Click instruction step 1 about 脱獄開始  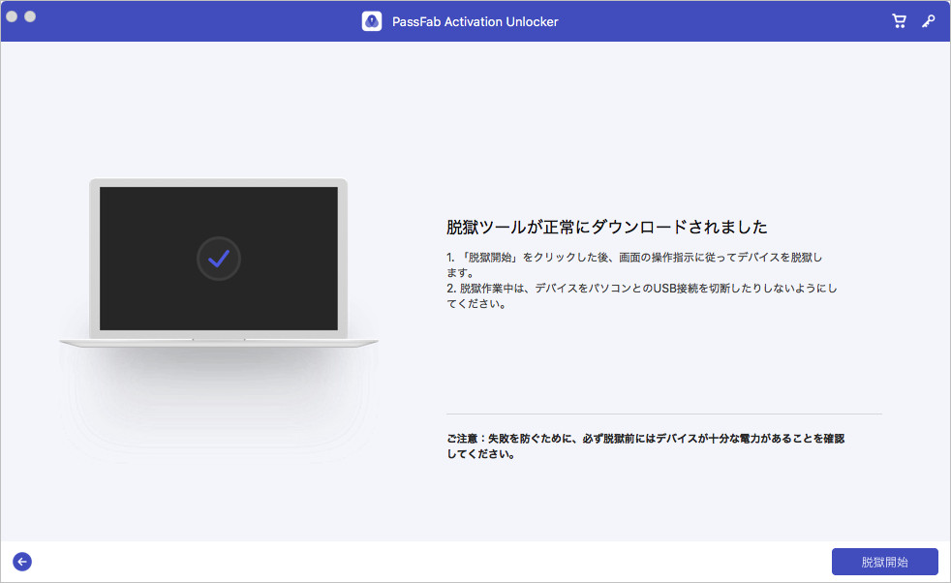(634, 264)
